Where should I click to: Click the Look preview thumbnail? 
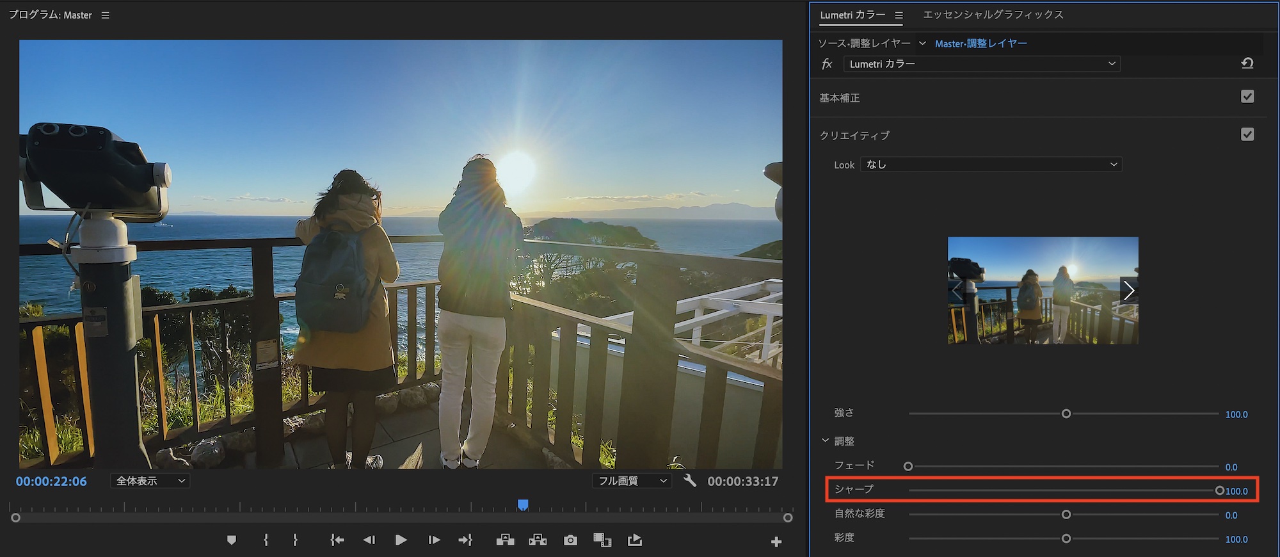(1043, 291)
